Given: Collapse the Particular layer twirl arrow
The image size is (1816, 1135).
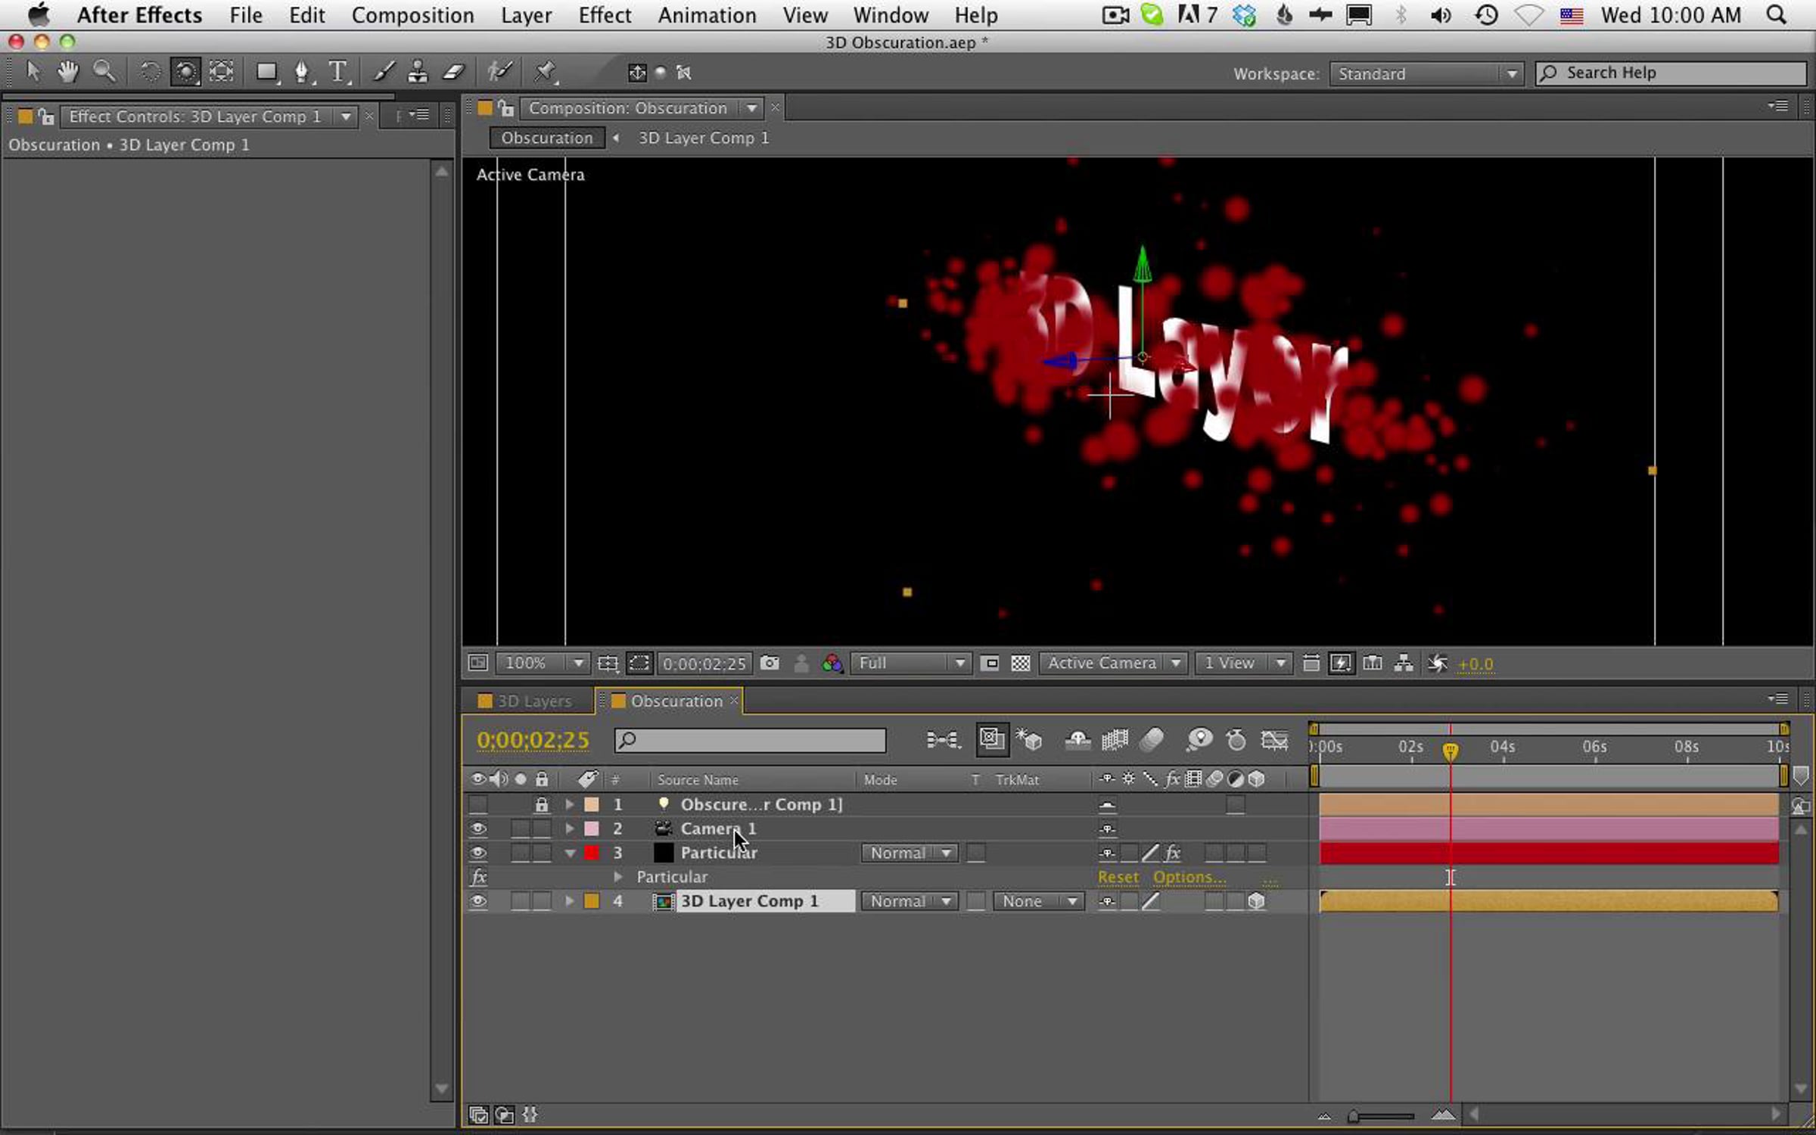Looking at the screenshot, I should point(570,853).
